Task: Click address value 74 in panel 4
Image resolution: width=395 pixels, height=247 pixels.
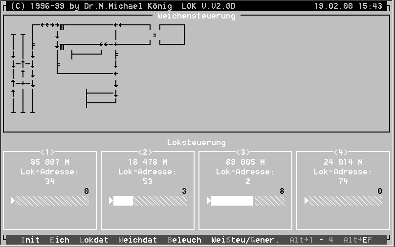Action: click(x=343, y=181)
